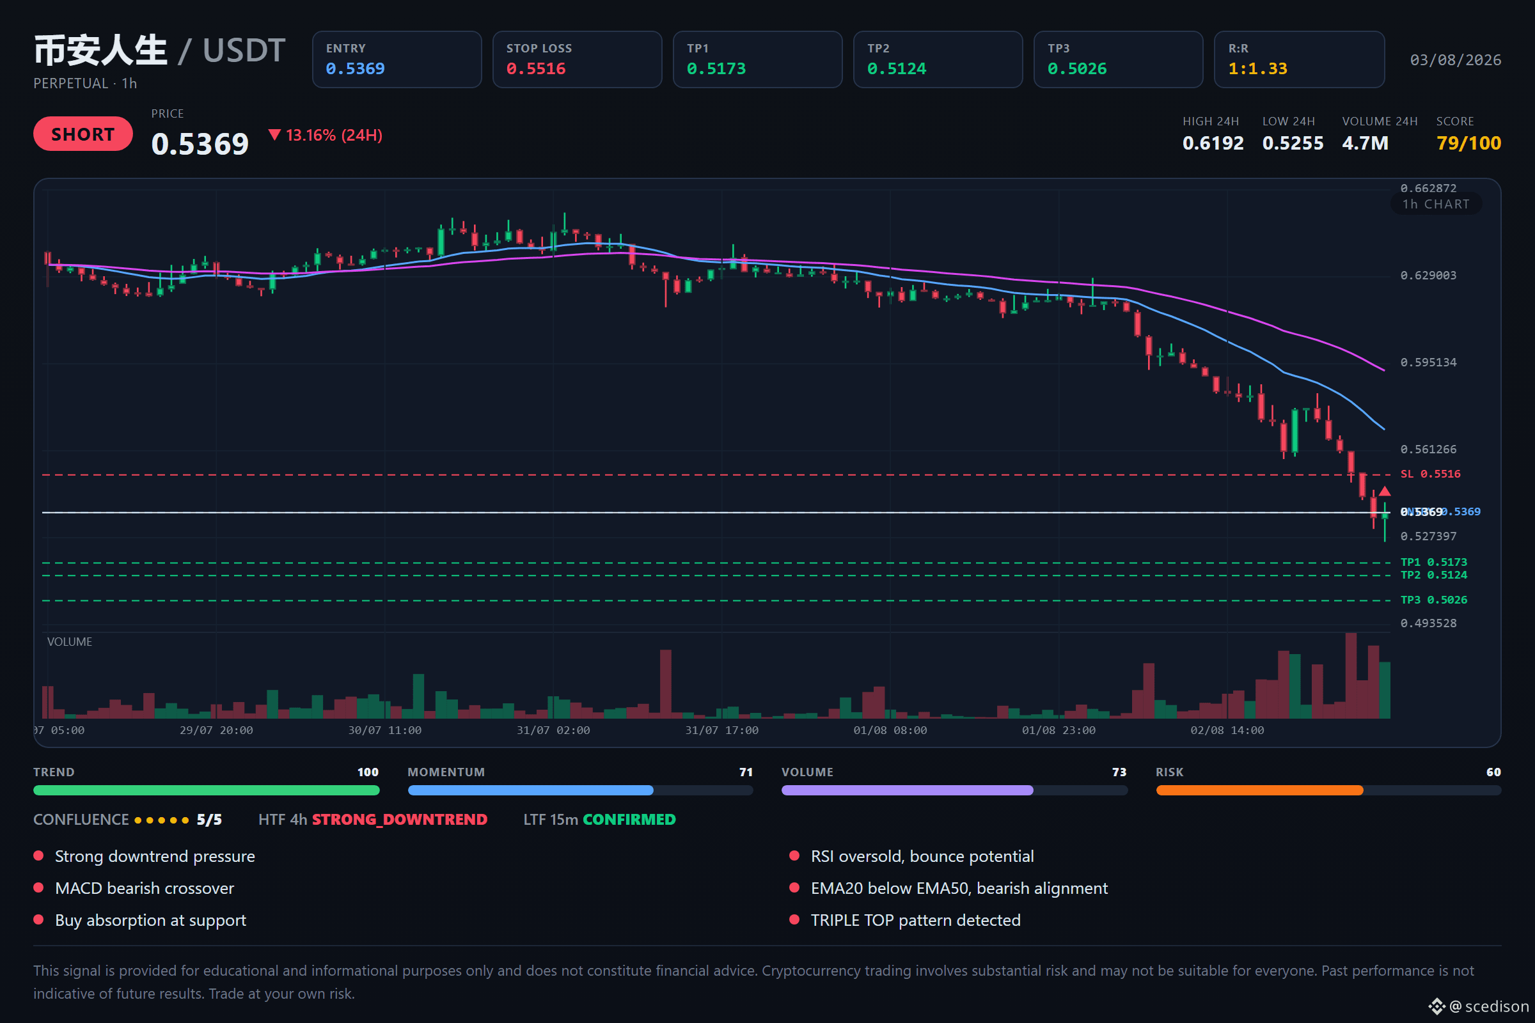Click "Buy absorption at support" signal reason
The height and width of the screenshot is (1023, 1535).
click(150, 921)
